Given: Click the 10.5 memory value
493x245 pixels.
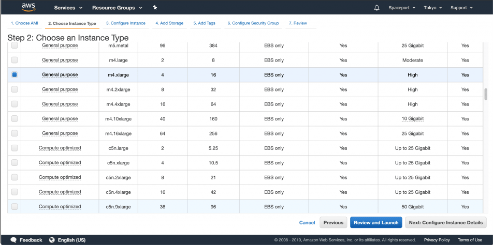Looking at the screenshot, I should [213, 163].
